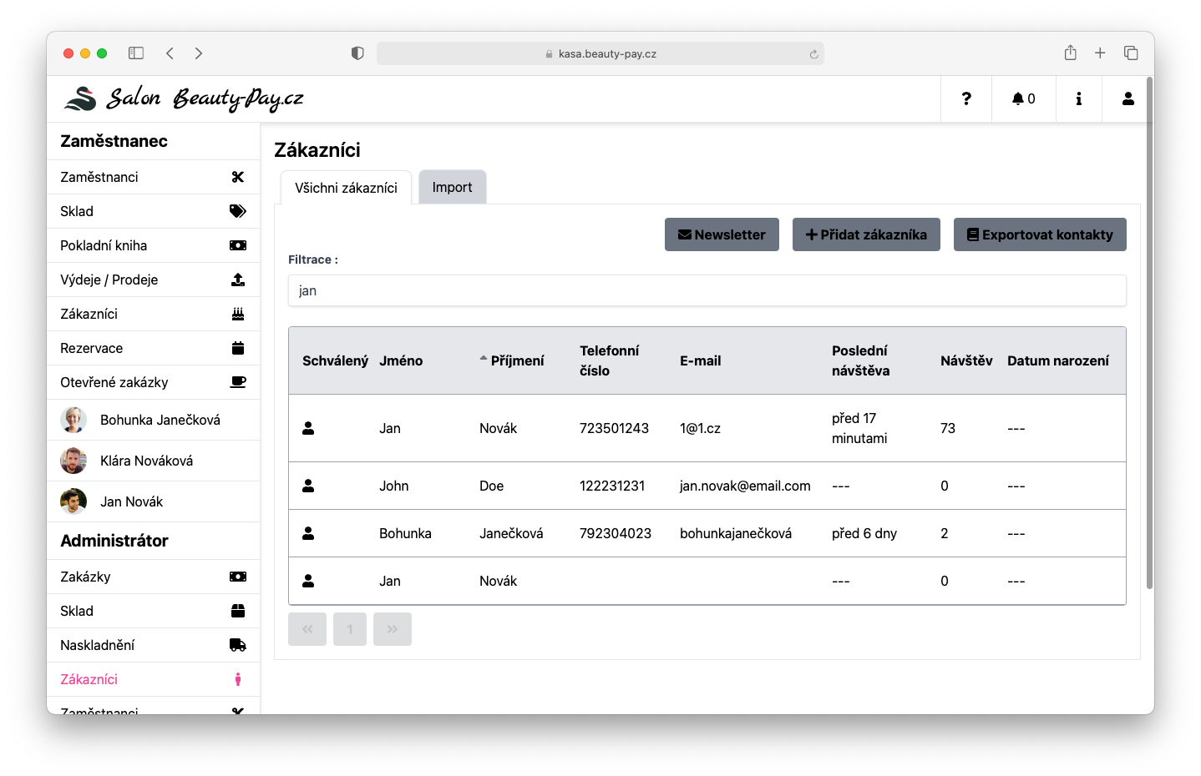Click the Newsletter button
Viewport: 1201px width, 776px height.
point(722,234)
